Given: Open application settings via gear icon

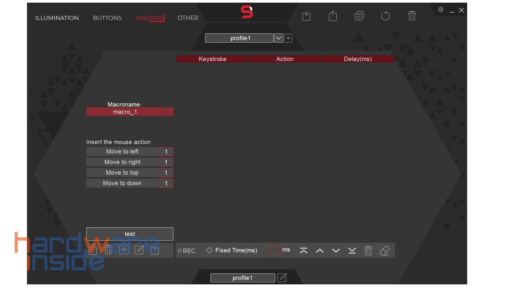Looking at the screenshot, I should point(440,9).
